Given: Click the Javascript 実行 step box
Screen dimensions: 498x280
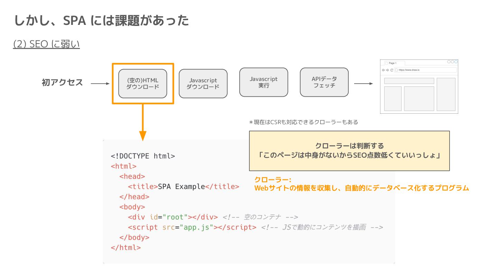Looking at the screenshot, I should (264, 82).
